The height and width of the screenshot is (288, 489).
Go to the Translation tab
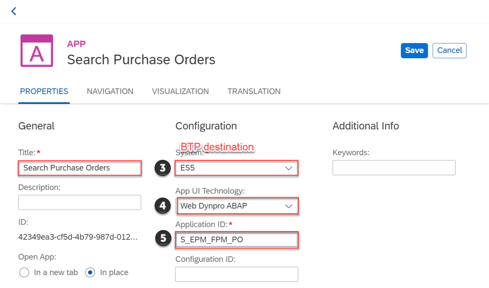click(254, 91)
